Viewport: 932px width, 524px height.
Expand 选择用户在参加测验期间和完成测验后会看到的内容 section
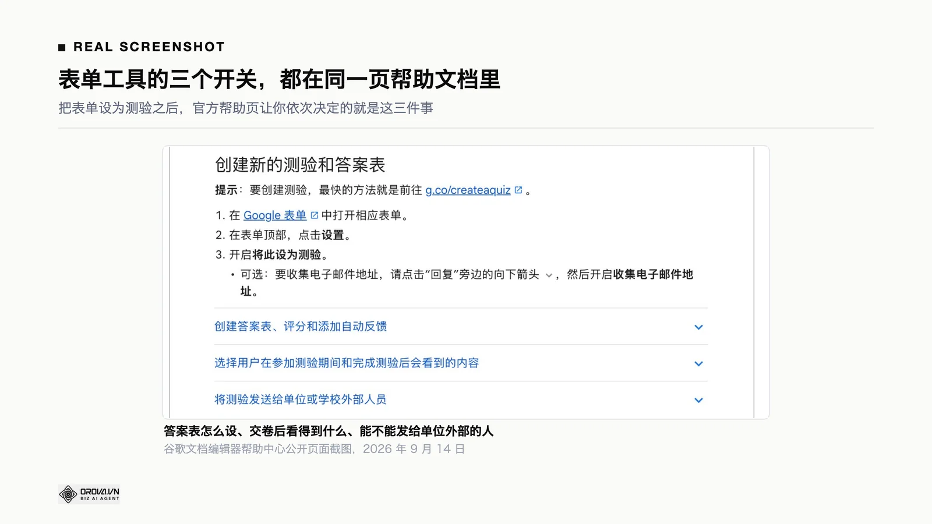tap(461, 363)
